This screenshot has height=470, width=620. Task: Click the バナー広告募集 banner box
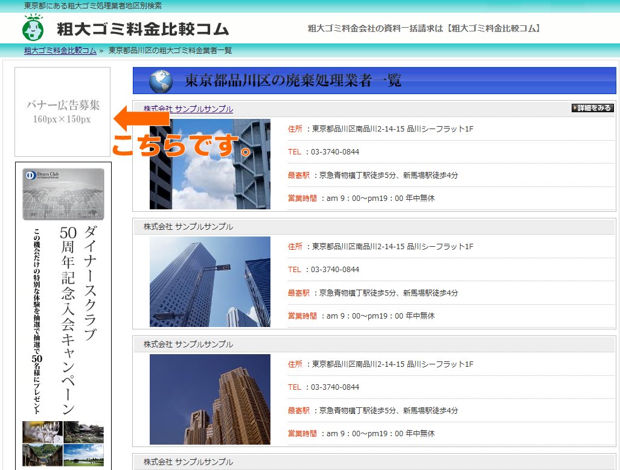tap(62, 112)
